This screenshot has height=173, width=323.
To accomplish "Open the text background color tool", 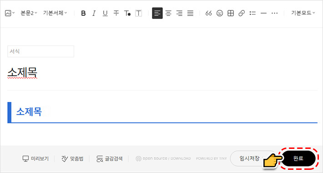I will coord(138,13).
